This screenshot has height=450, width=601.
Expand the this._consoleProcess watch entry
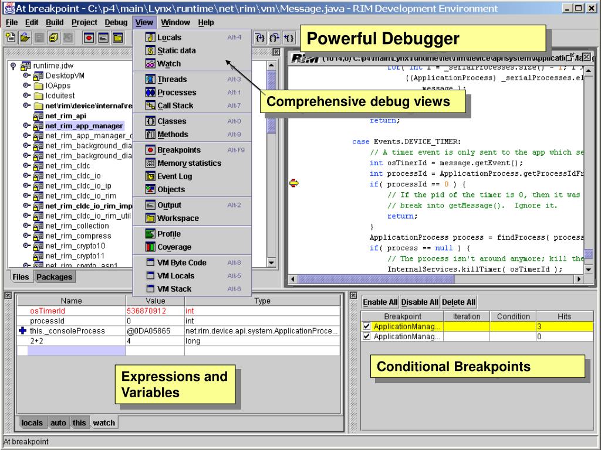tap(23, 330)
